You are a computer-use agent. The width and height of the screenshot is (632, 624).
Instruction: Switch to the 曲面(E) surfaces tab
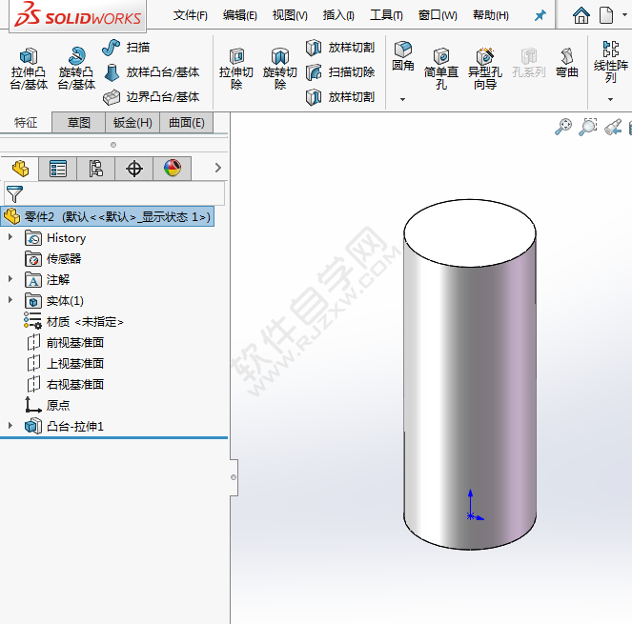(186, 123)
